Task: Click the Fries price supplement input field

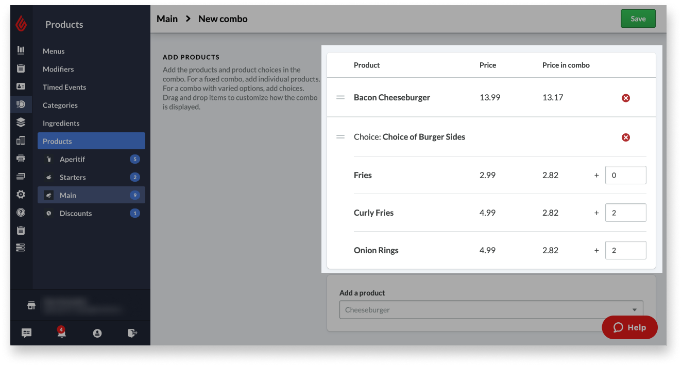Action: [625, 175]
